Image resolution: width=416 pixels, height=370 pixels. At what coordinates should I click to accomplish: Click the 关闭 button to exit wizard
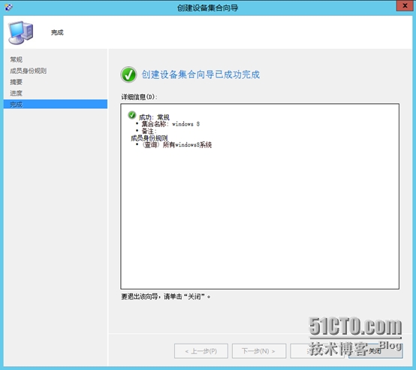click(375, 351)
